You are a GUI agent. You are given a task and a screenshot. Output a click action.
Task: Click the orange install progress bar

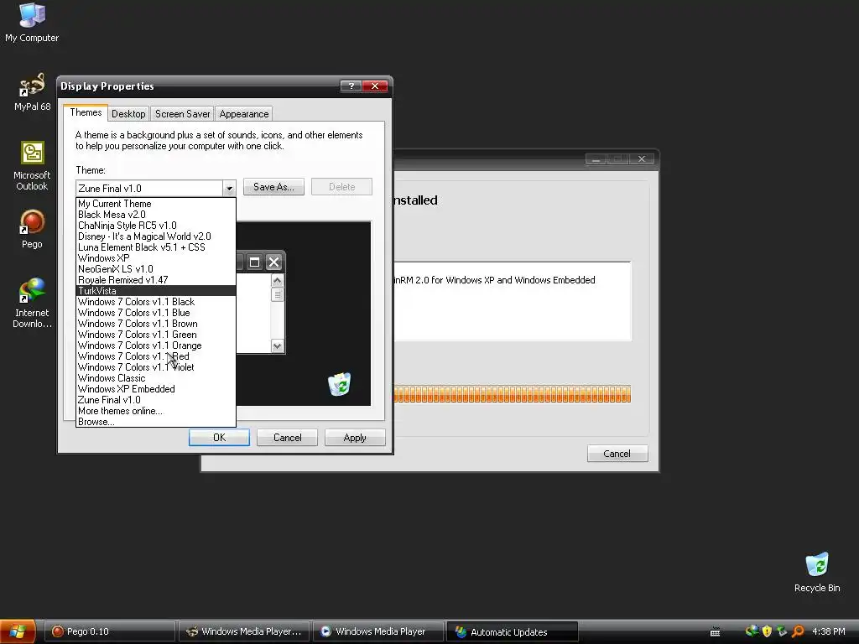pyautogui.click(x=513, y=394)
